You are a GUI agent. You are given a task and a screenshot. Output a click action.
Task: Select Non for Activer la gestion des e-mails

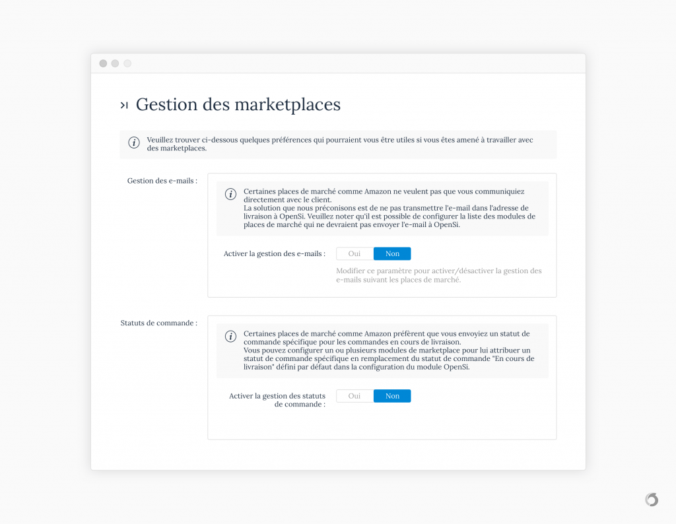click(392, 254)
